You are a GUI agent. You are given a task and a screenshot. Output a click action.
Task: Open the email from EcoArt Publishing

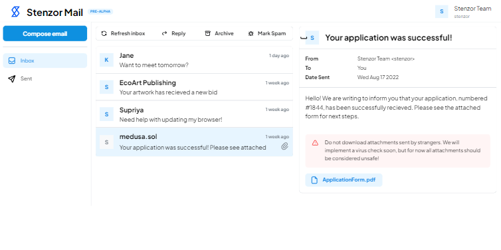pyautogui.click(x=194, y=87)
